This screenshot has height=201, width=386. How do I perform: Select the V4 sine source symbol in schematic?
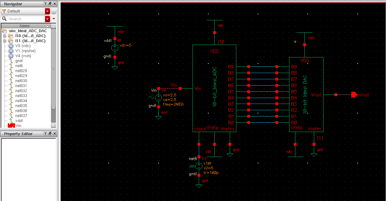tap(158, 98)
